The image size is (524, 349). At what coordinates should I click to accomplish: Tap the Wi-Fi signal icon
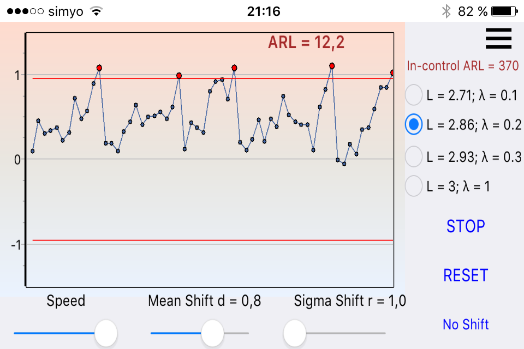coord(96,11)
